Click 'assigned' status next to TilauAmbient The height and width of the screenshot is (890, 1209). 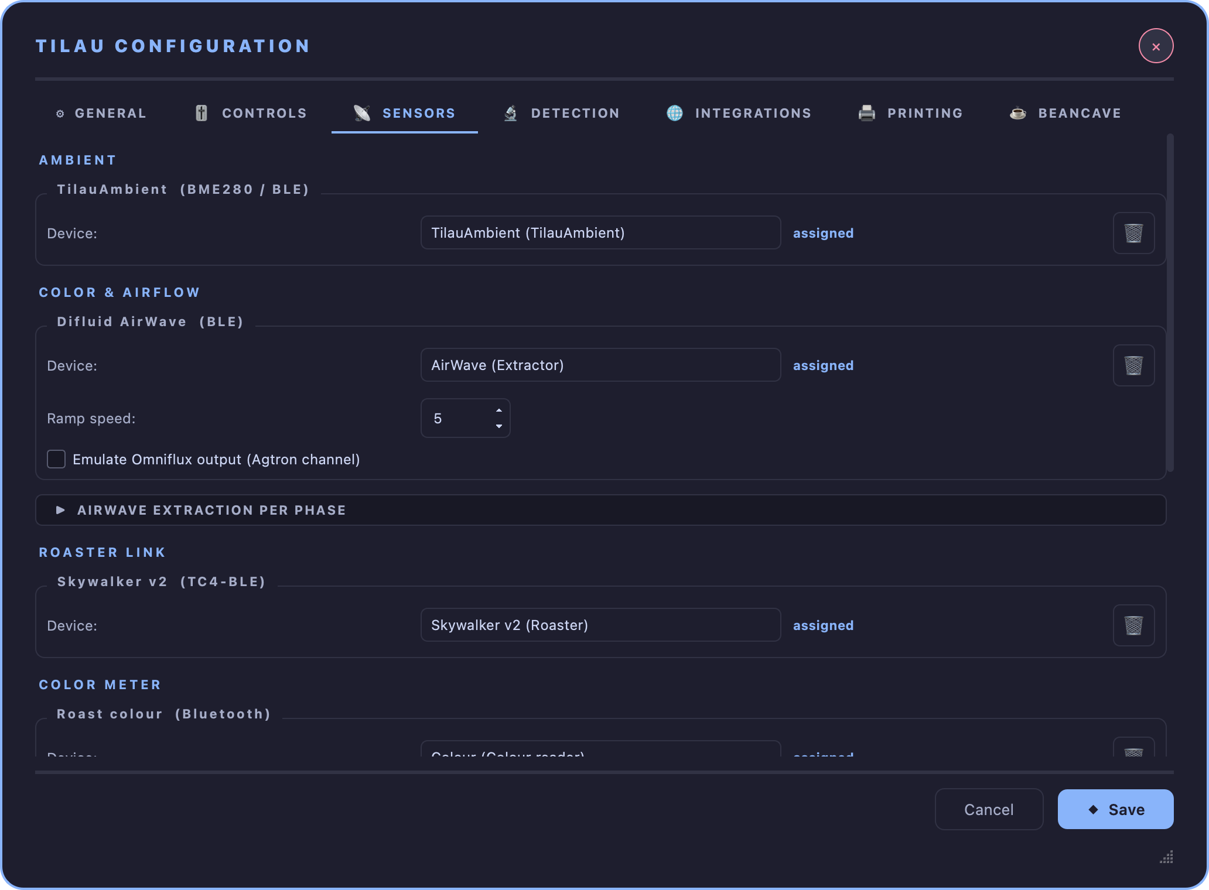pos(823,233)
